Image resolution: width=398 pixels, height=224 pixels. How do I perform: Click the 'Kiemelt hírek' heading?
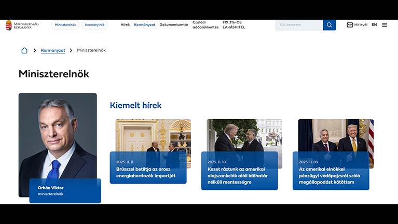[x=135, y=105]
